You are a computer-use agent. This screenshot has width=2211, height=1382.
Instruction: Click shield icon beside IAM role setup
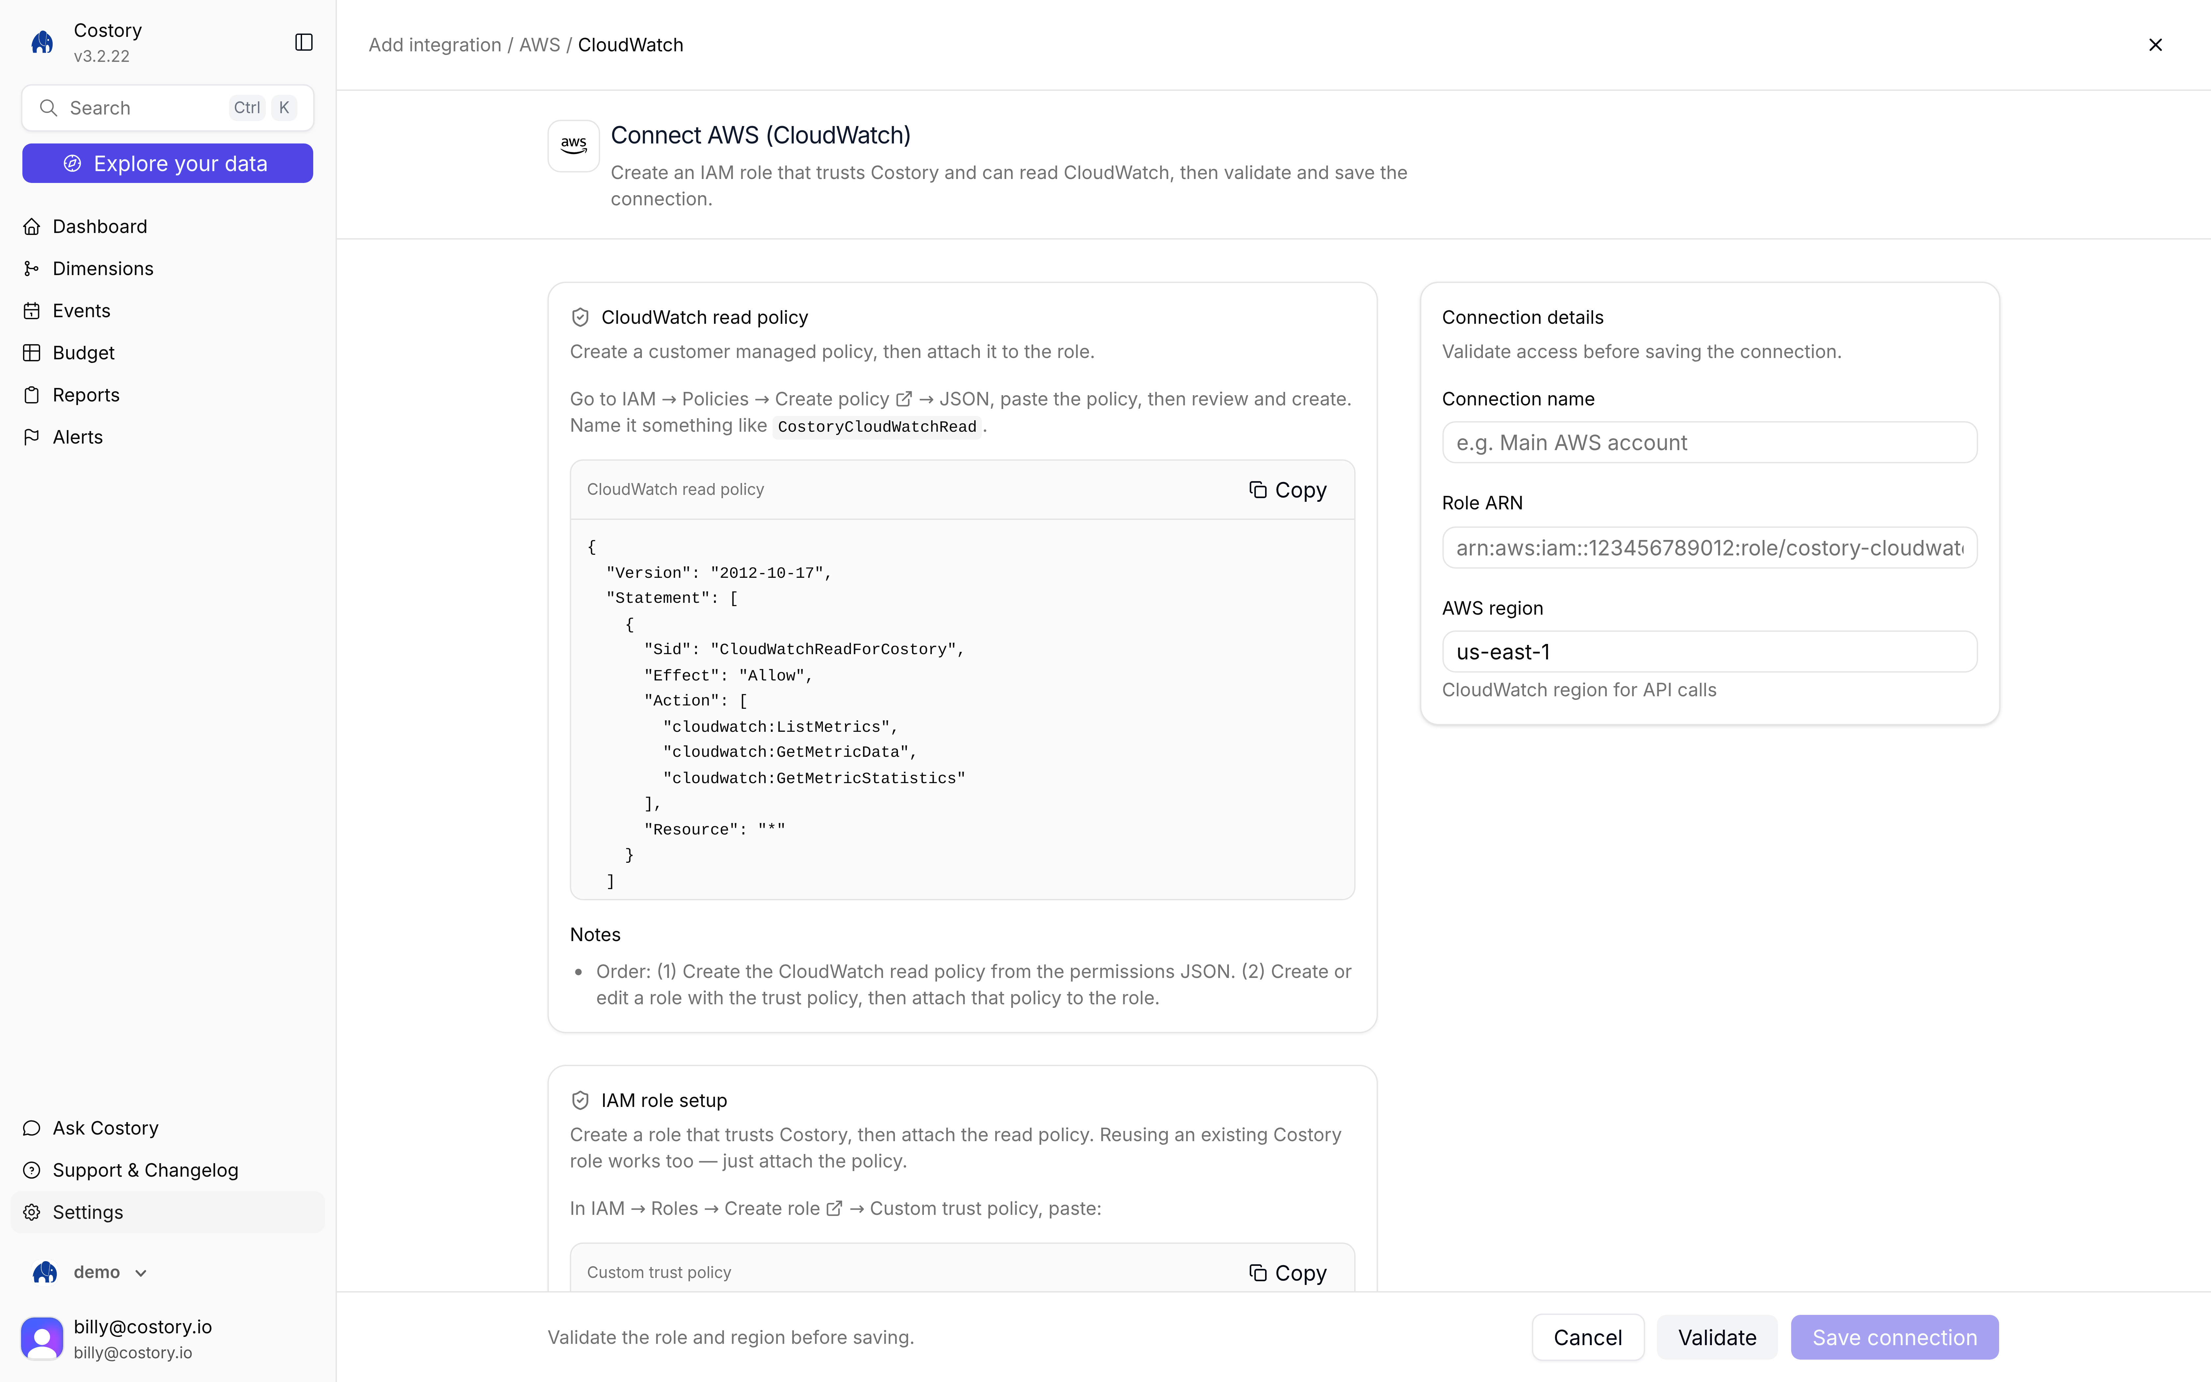[x=580, y=1100]
